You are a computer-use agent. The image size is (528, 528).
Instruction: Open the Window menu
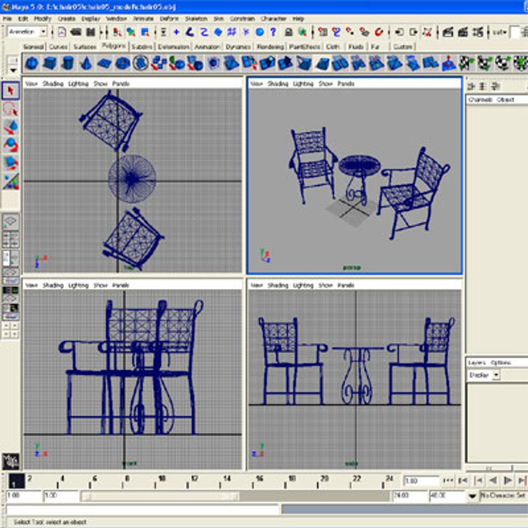click(x=116, y=19)
